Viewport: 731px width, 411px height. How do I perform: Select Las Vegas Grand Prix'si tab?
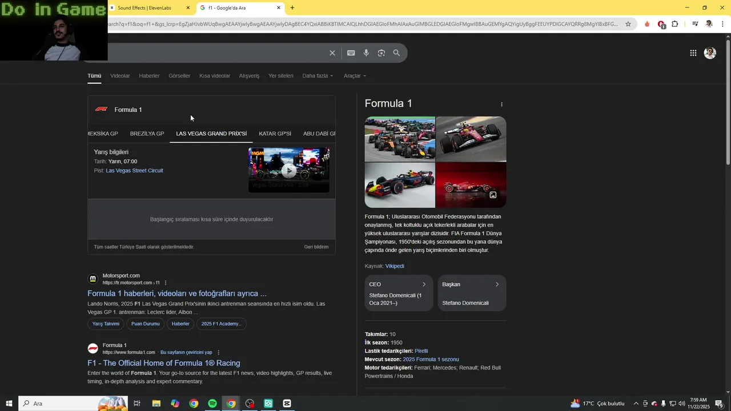[211, 134]
